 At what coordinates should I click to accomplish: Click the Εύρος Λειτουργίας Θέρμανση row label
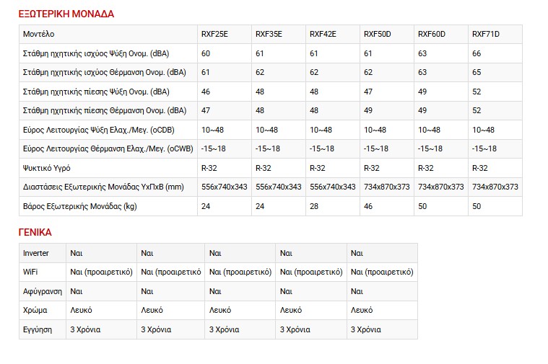click(x=108, y=148)
